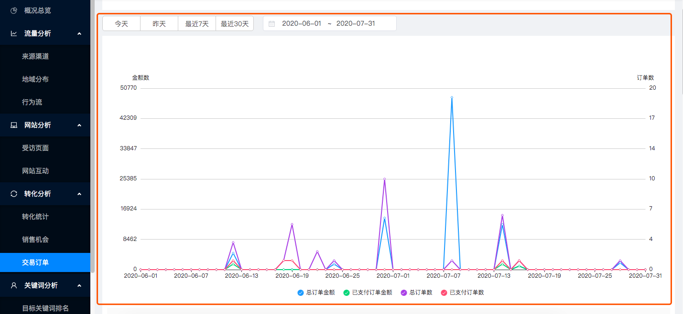Click the 关键词分析 user icon

[14, 285]
